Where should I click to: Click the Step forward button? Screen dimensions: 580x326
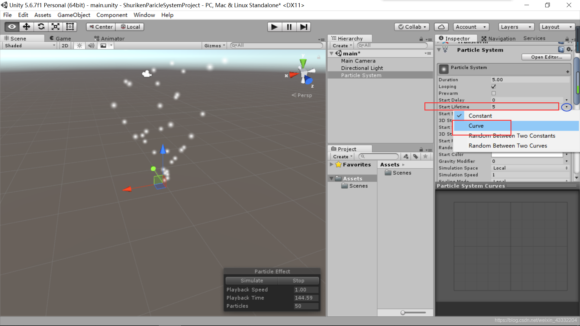304,27
